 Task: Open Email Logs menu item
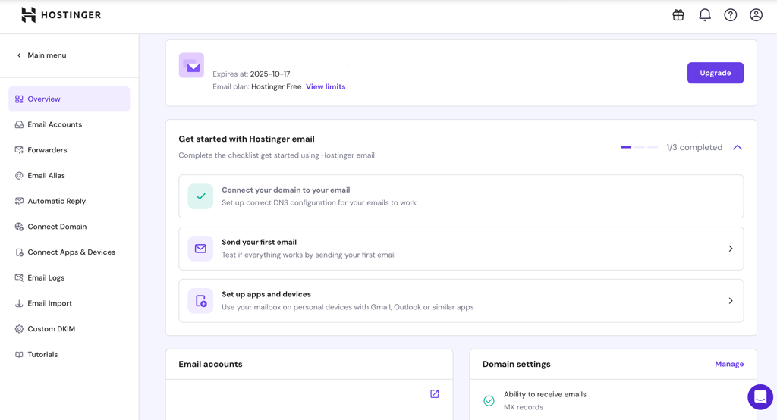69,278
